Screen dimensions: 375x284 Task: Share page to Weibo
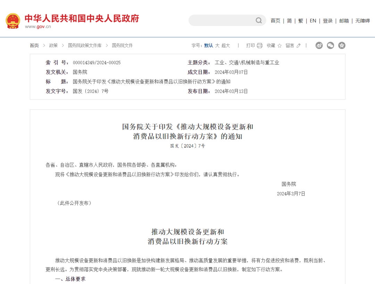click(x=319, y=45)
